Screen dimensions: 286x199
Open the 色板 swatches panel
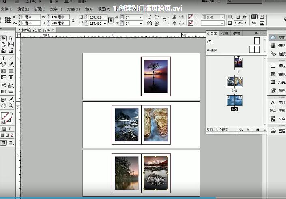(x=278, y=74)
